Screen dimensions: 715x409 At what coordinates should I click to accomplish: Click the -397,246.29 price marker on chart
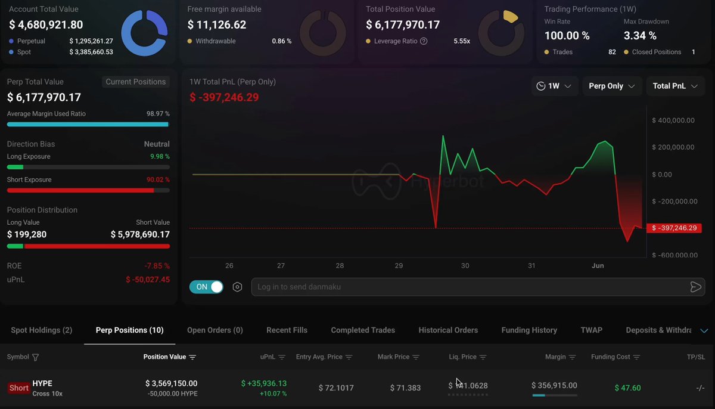click(x=674, y=228)
